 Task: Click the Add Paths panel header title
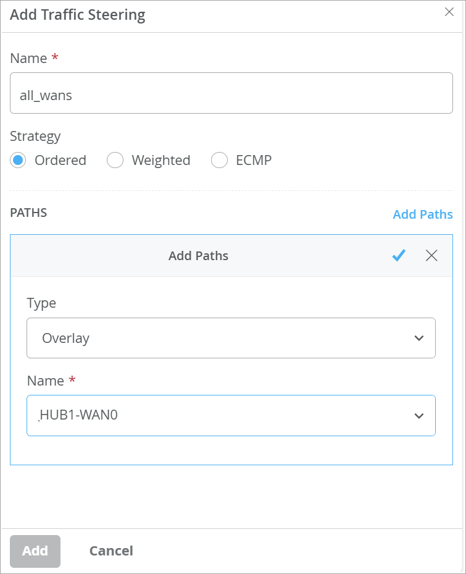pyautogui.click(x=198, y=256)
